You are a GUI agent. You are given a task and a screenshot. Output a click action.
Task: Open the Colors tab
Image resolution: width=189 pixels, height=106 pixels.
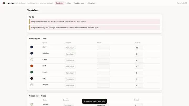tap(69, 3)
